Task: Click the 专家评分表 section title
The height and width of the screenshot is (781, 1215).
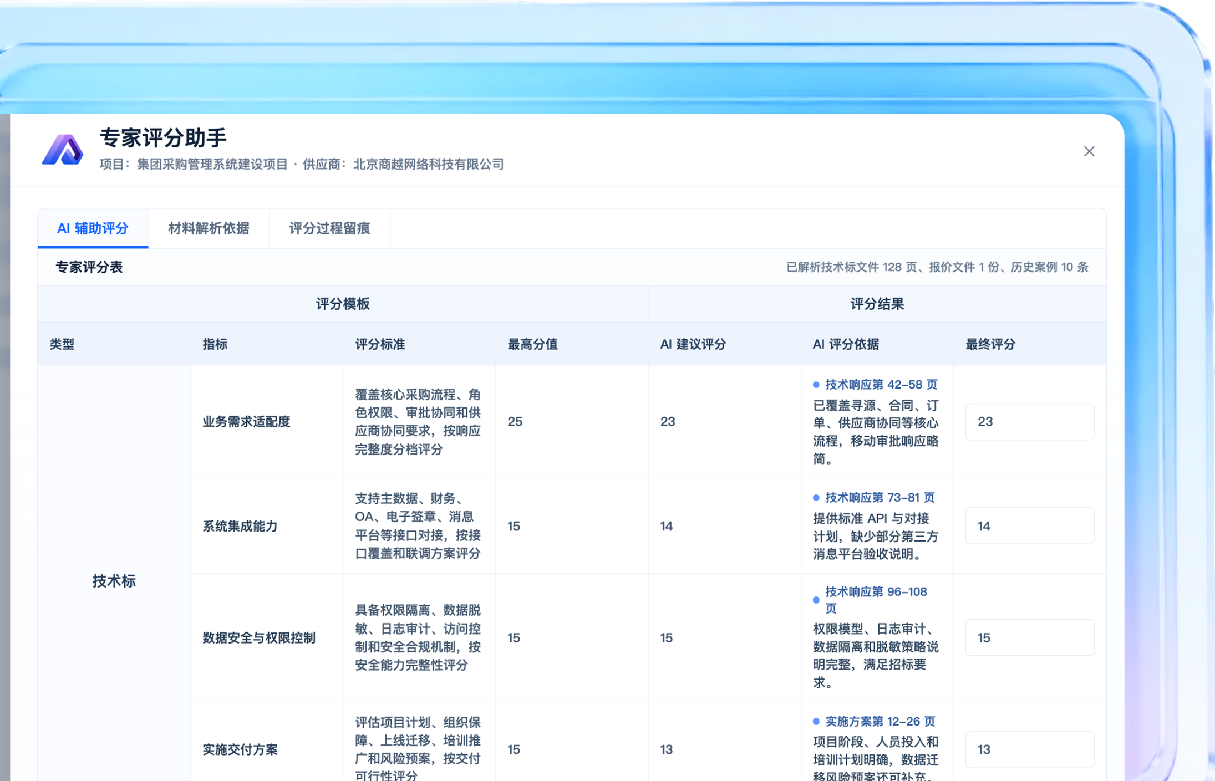Action: tap(89, 267)
